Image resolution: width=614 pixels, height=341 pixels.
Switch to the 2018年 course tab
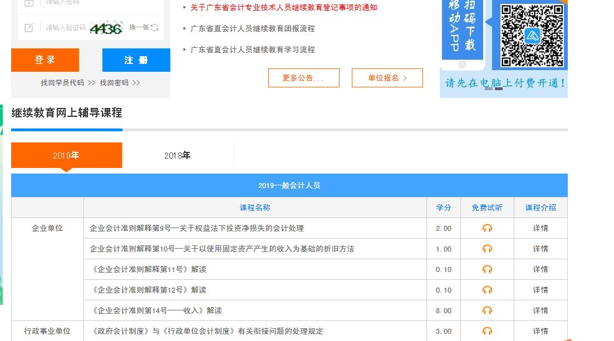[x=177, y=155]
